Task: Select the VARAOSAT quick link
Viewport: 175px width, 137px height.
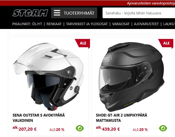Action: pyautogui.click(x=121, y=24)
